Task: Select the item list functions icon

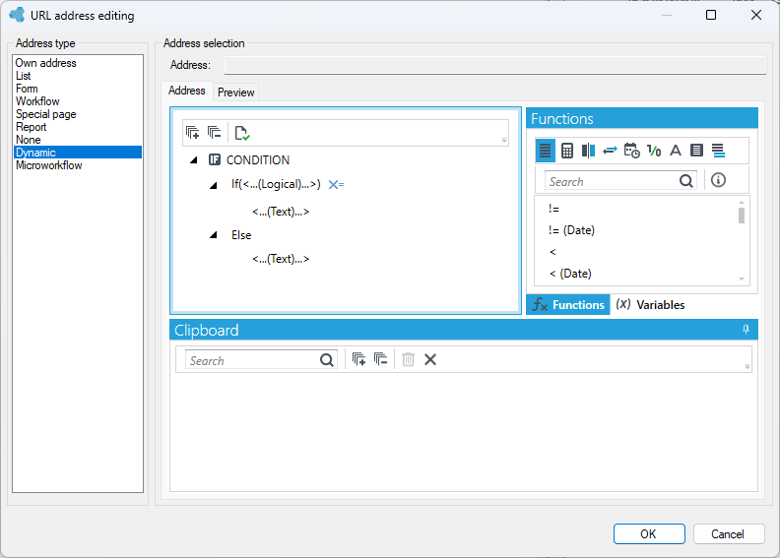Action: tap(696, 150)
